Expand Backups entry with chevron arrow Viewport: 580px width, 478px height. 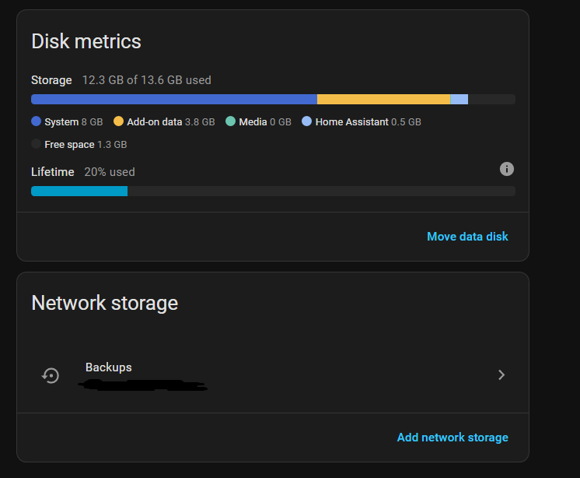point(501,375)
